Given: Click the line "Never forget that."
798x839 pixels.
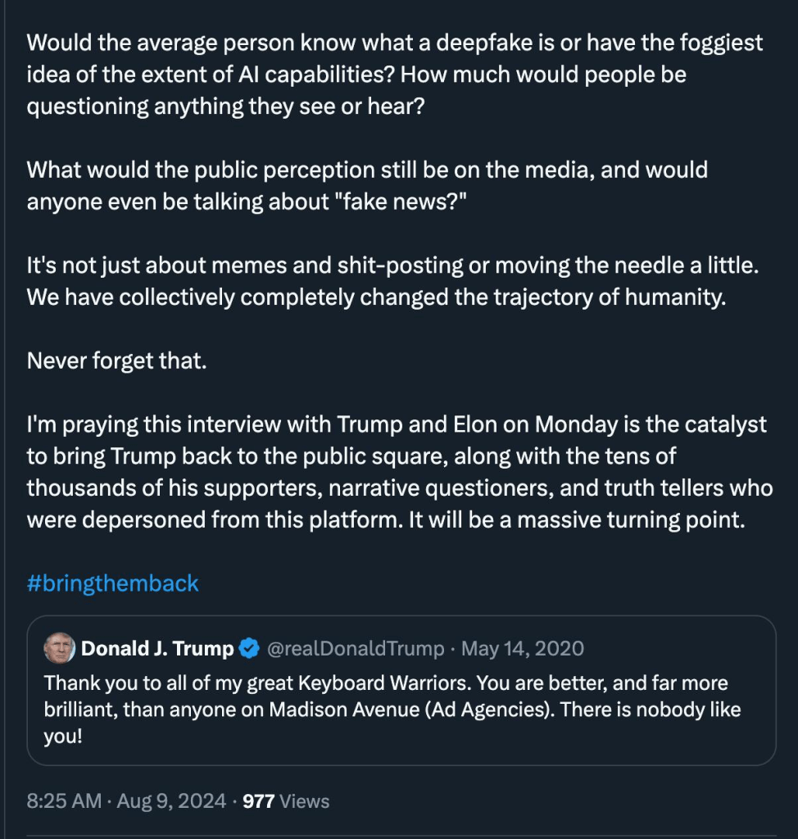Looking at the screenshot, I should point(116,361).
